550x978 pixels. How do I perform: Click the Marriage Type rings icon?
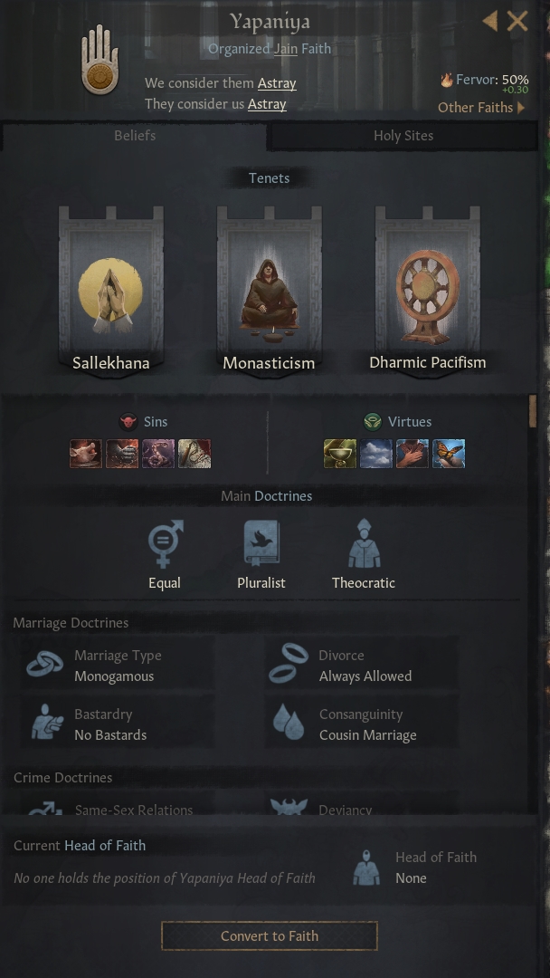click(x=45, y=665)
